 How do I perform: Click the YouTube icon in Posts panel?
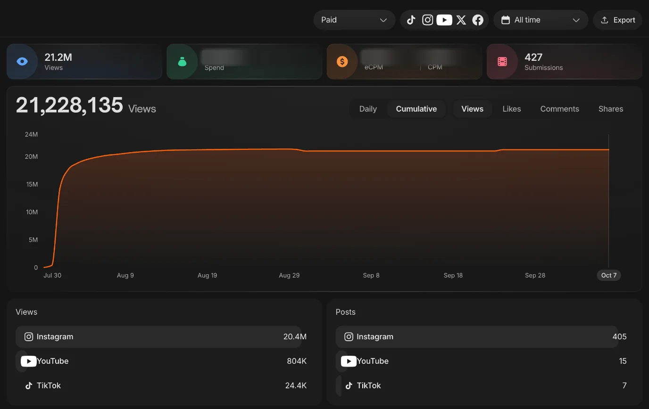click(349, 361)
